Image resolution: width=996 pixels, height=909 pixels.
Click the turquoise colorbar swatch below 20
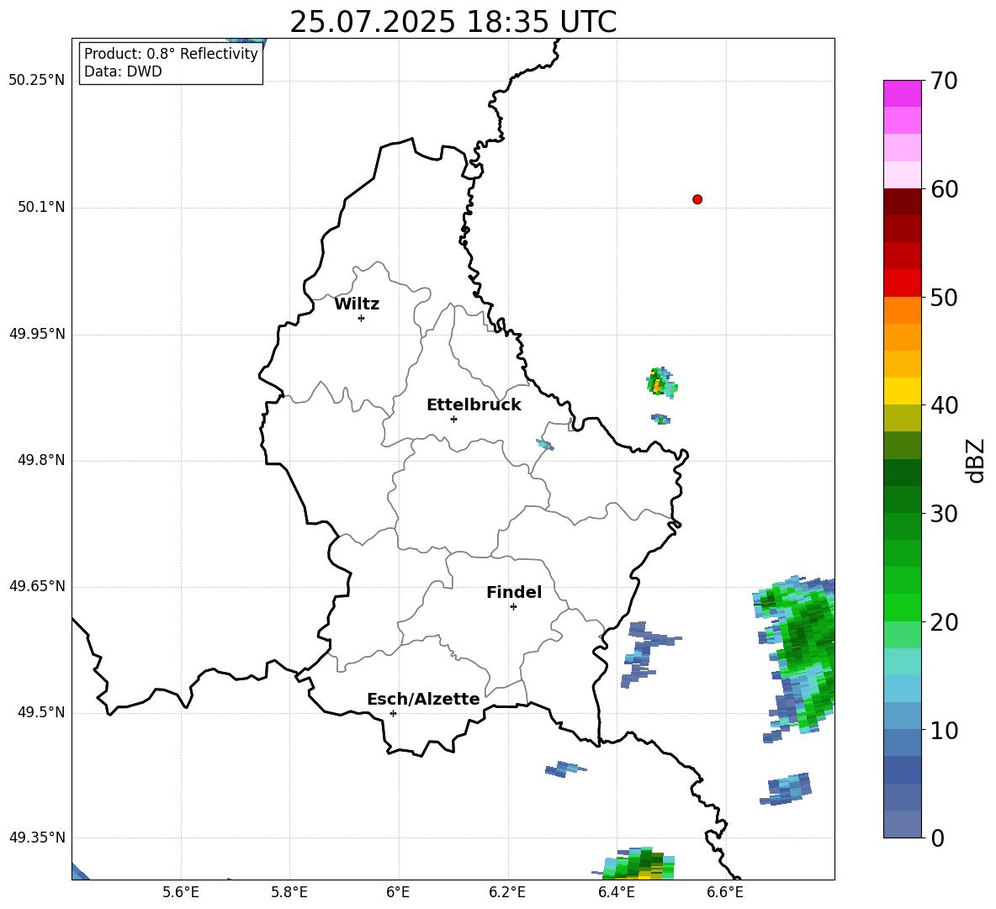click(x=902, y=662)
